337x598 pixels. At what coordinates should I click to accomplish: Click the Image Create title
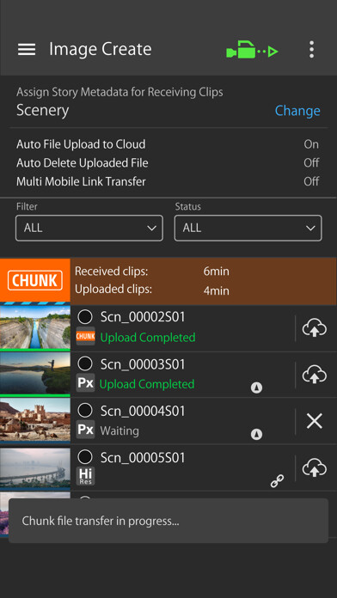tap(101, 50)
